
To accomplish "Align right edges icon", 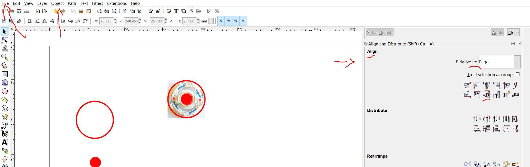I will pyautogui.click(x=496, y=85).
